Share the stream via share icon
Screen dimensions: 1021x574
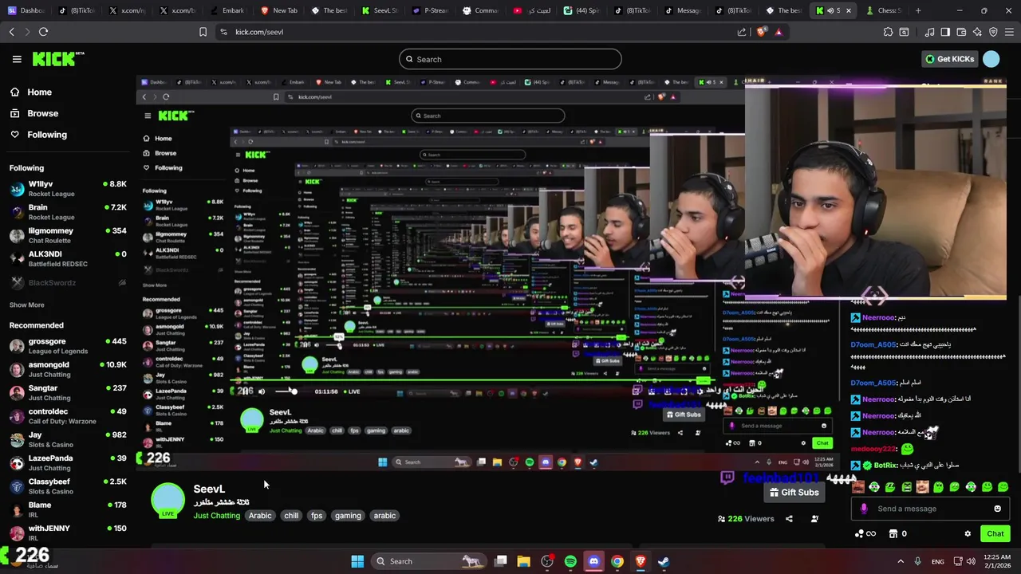click(789, 519)
